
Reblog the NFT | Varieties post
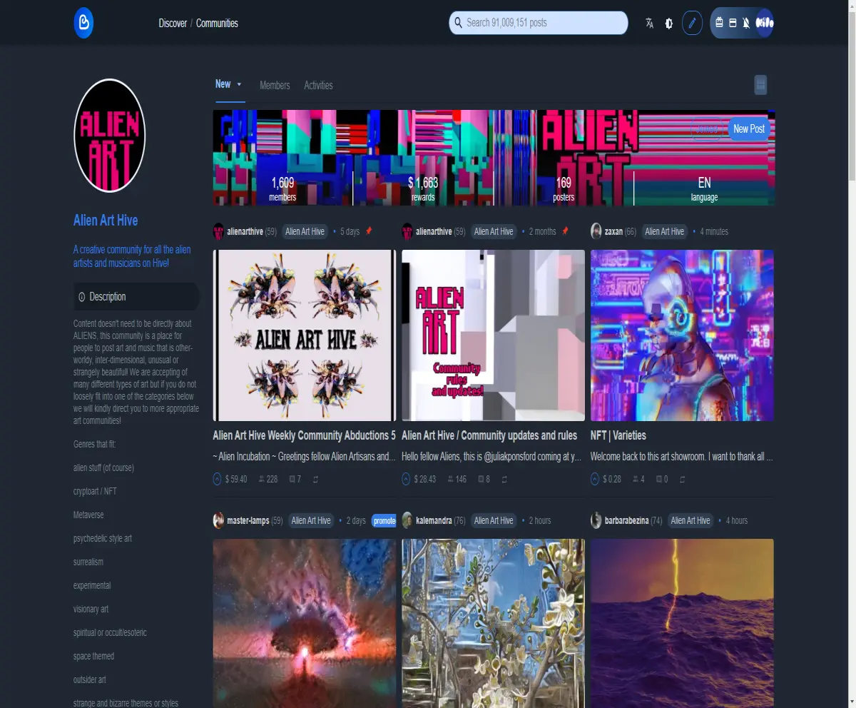point(683,479)
